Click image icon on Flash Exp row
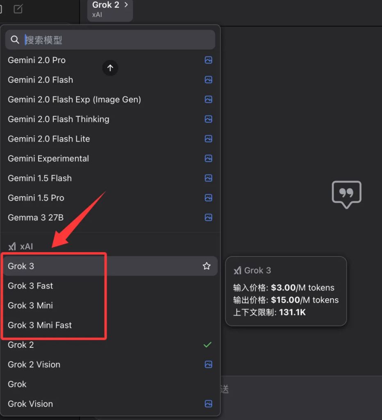The image size is (382, 420). pyautogui.click(x=209, y=99)
